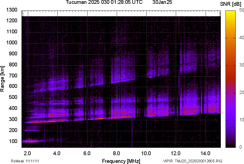Click the 2.0 frequency tick label

[27, 153]
